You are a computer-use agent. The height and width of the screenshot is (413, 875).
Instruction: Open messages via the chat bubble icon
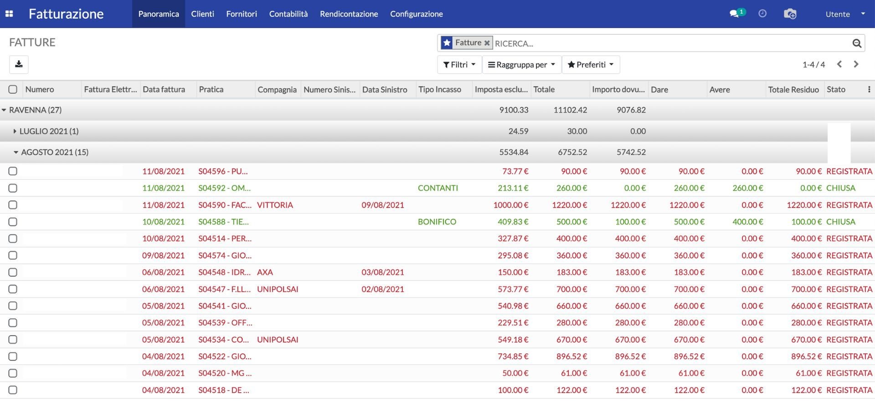point(735,14)
